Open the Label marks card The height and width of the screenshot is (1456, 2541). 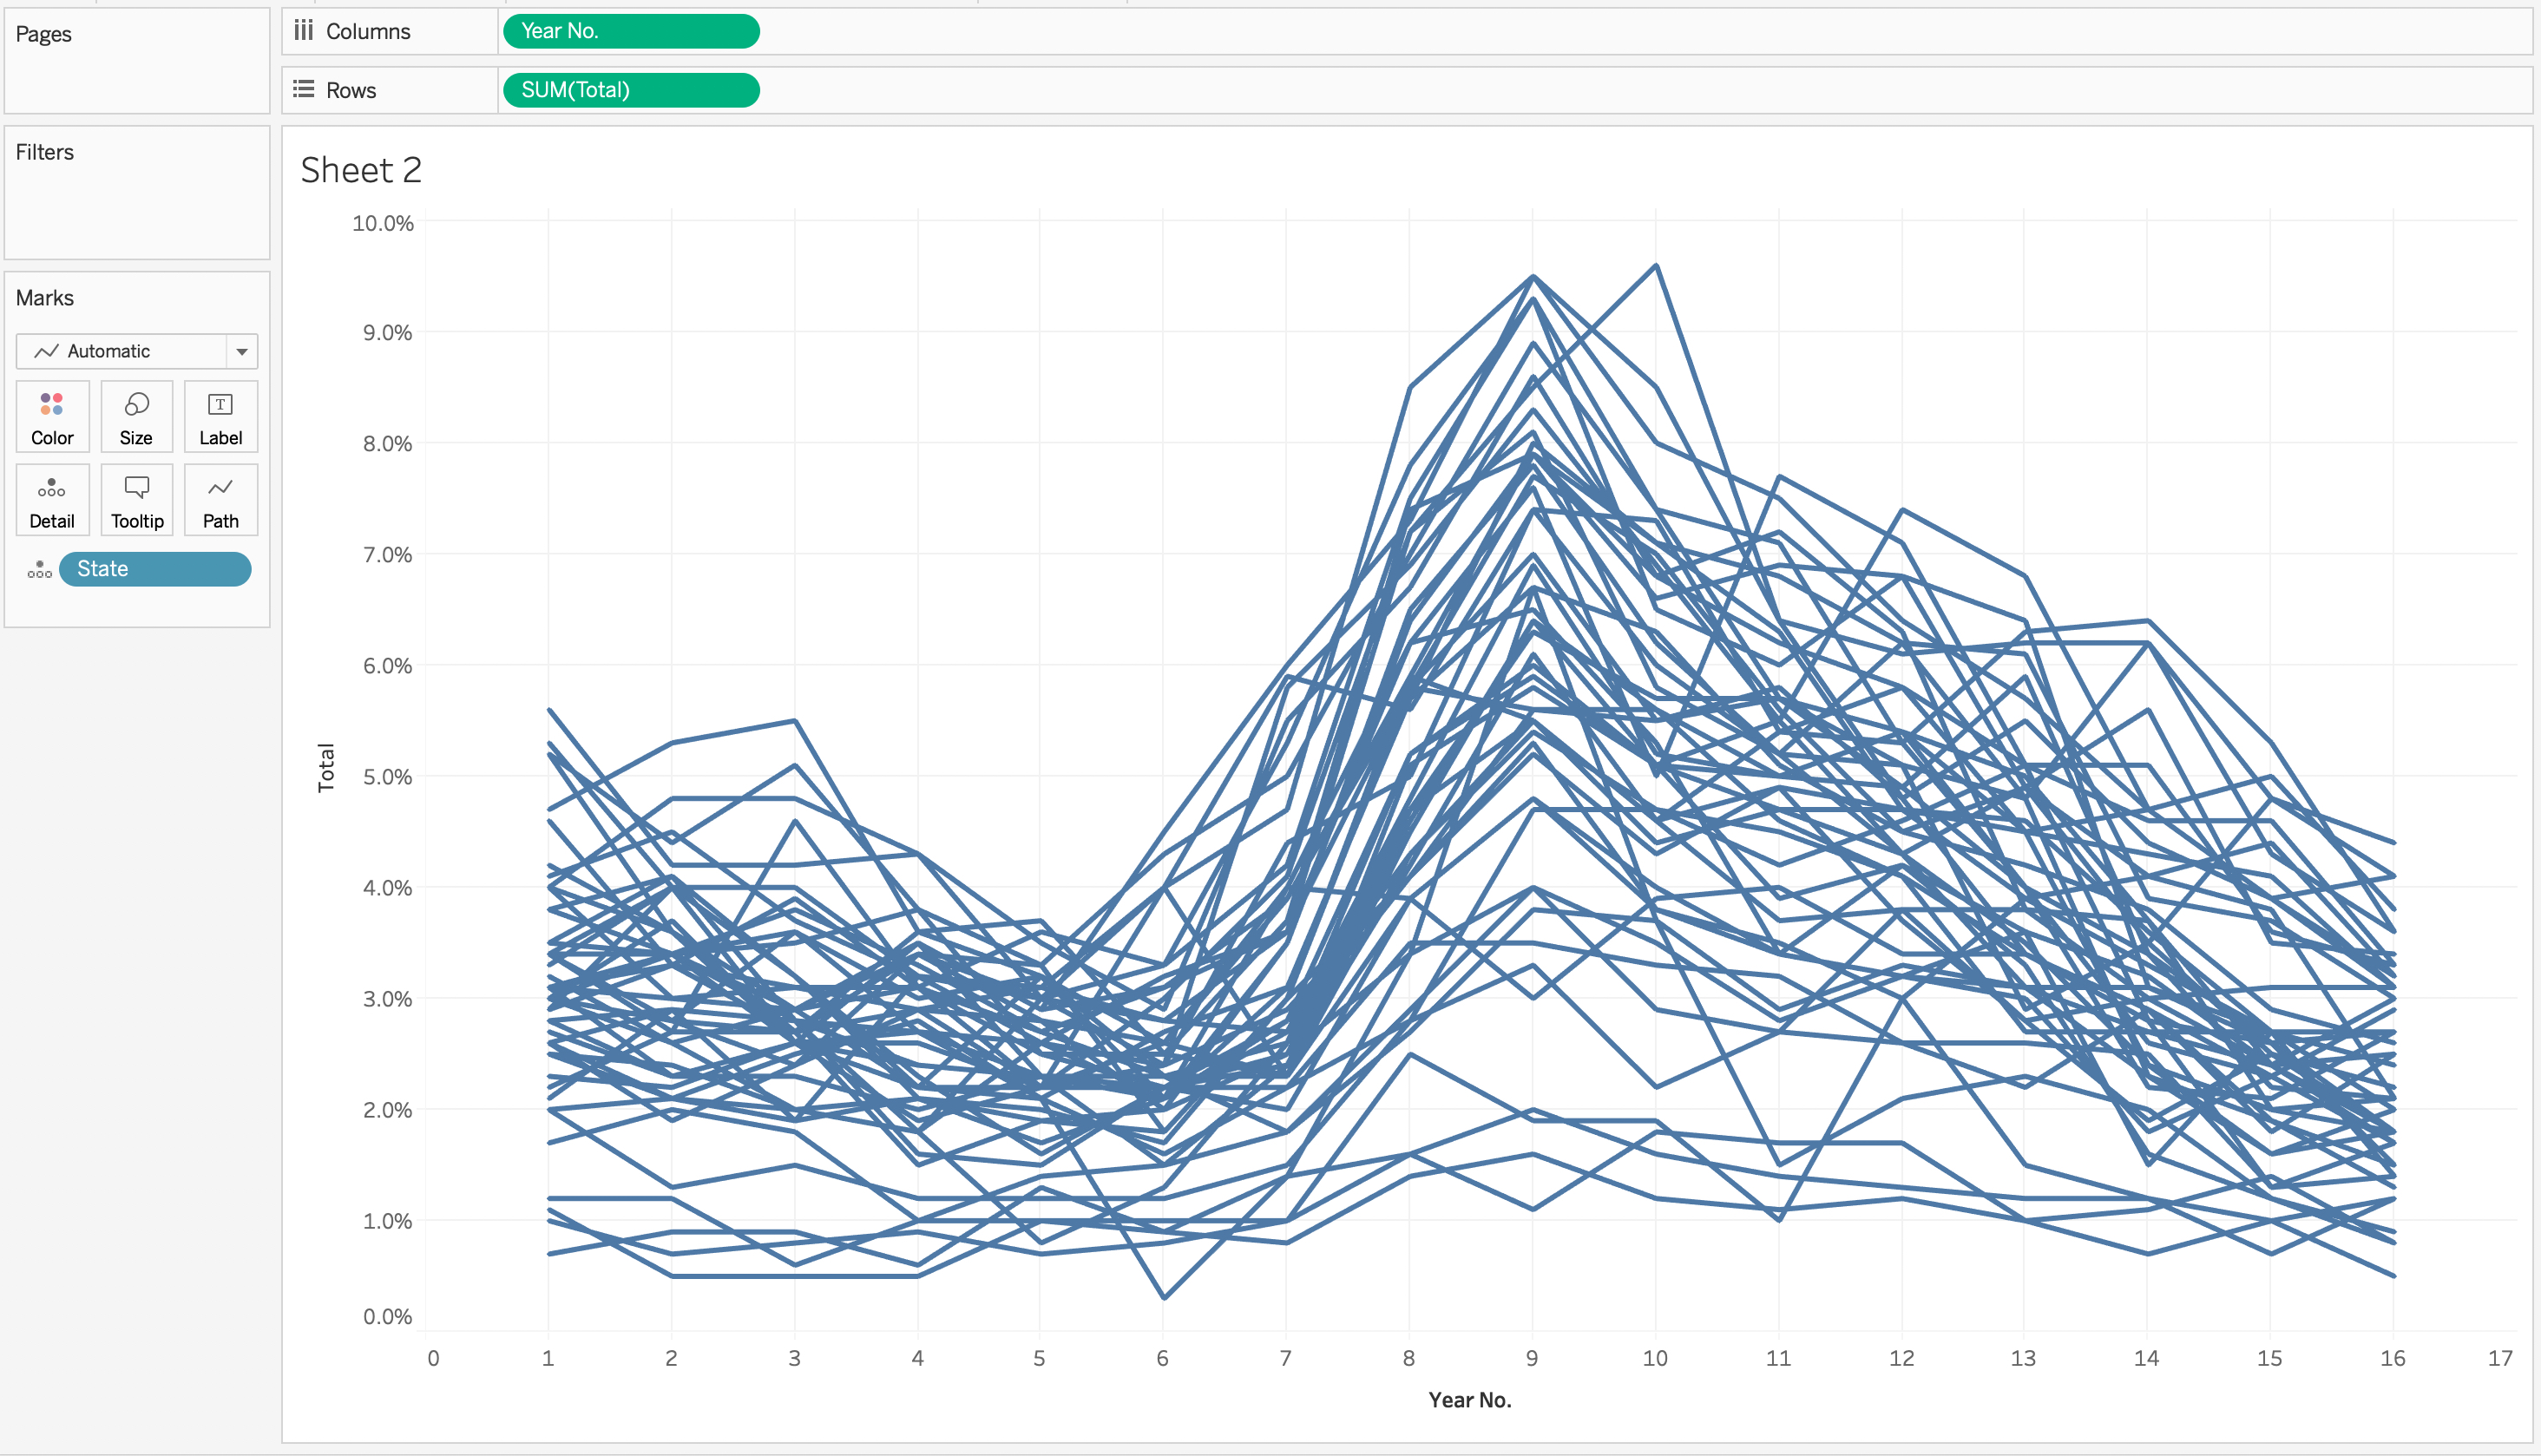(220, 417)
